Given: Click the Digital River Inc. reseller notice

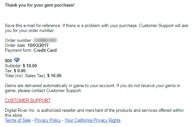Looking at the screenshot, I should 94,113.
